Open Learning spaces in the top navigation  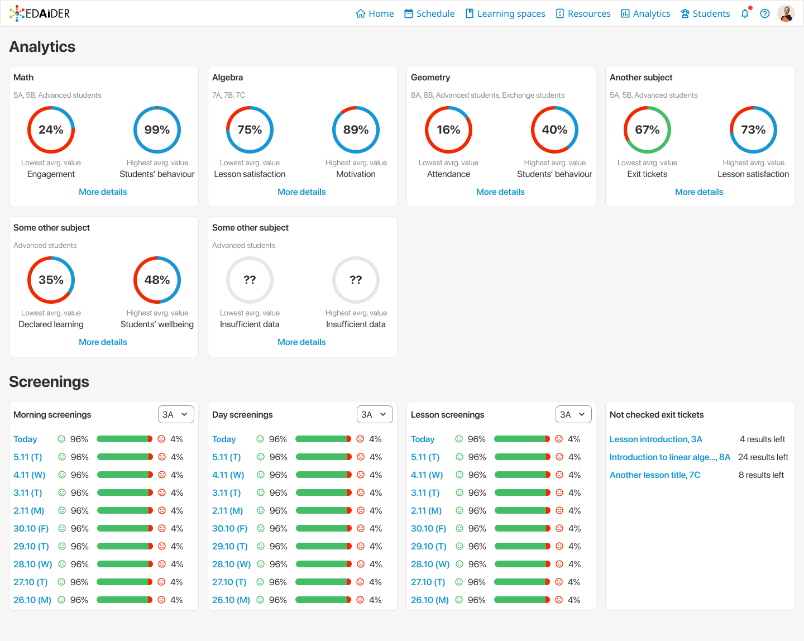[505, 13]
